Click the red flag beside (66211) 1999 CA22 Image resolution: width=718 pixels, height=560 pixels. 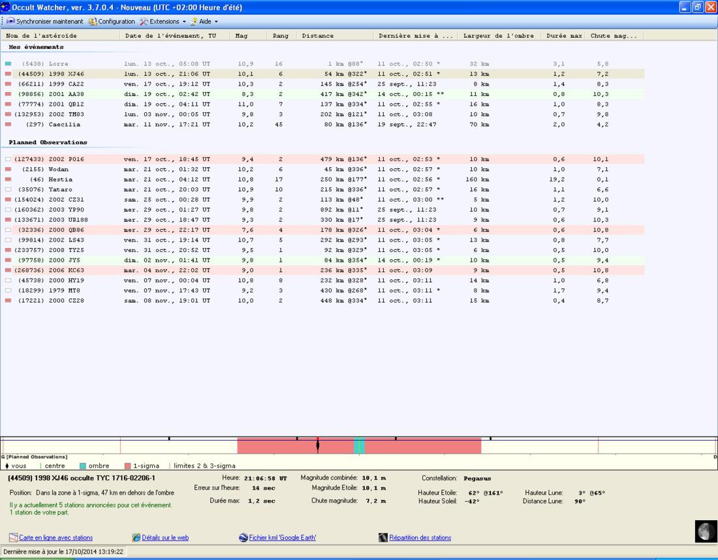pyautogui.click(x=8, y=84)
